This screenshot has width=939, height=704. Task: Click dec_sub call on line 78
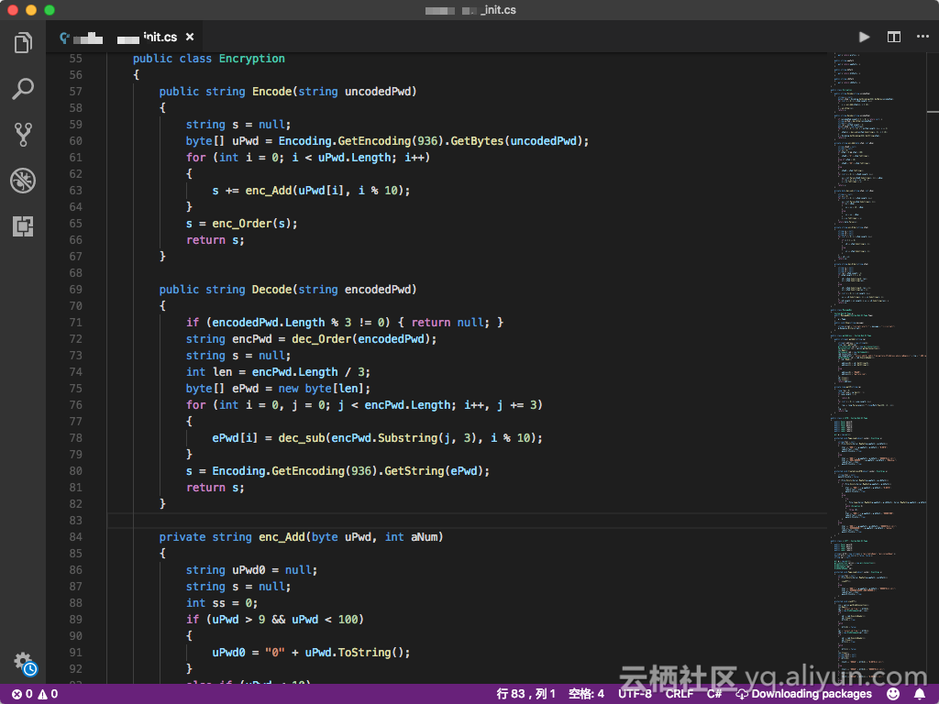point(302,438)
